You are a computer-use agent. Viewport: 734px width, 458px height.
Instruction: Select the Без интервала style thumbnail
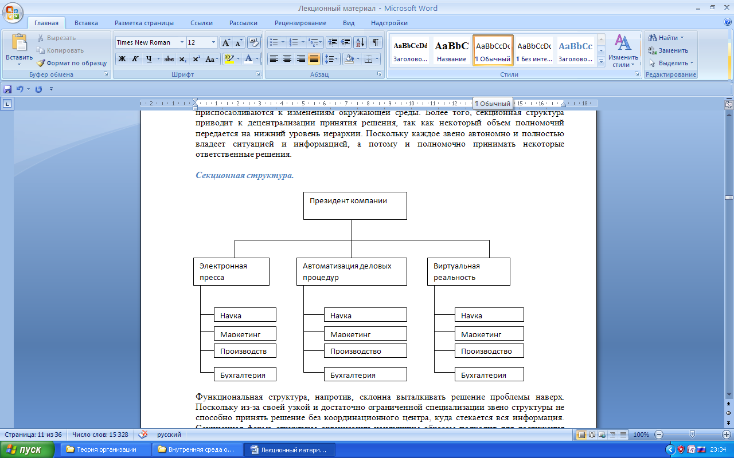(x=534, y=50)
